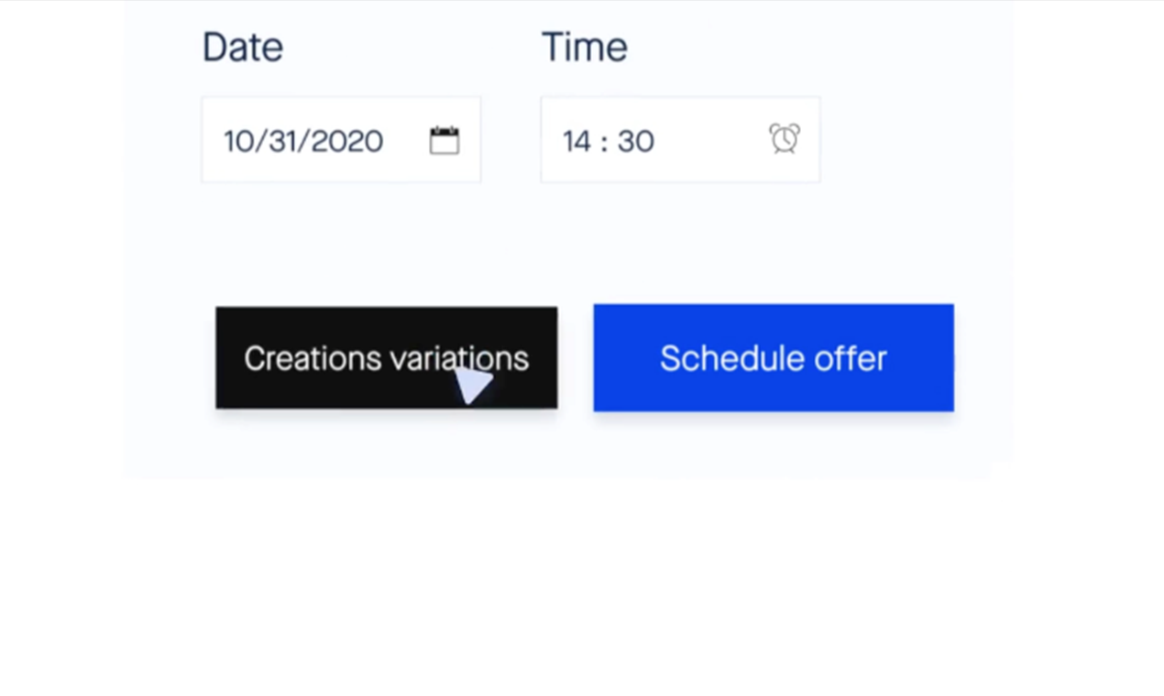The height and width of the screenshot is (696, 1164).
Task: Click the Time section label
Action: pyautogui.click(x=584, y=47)
